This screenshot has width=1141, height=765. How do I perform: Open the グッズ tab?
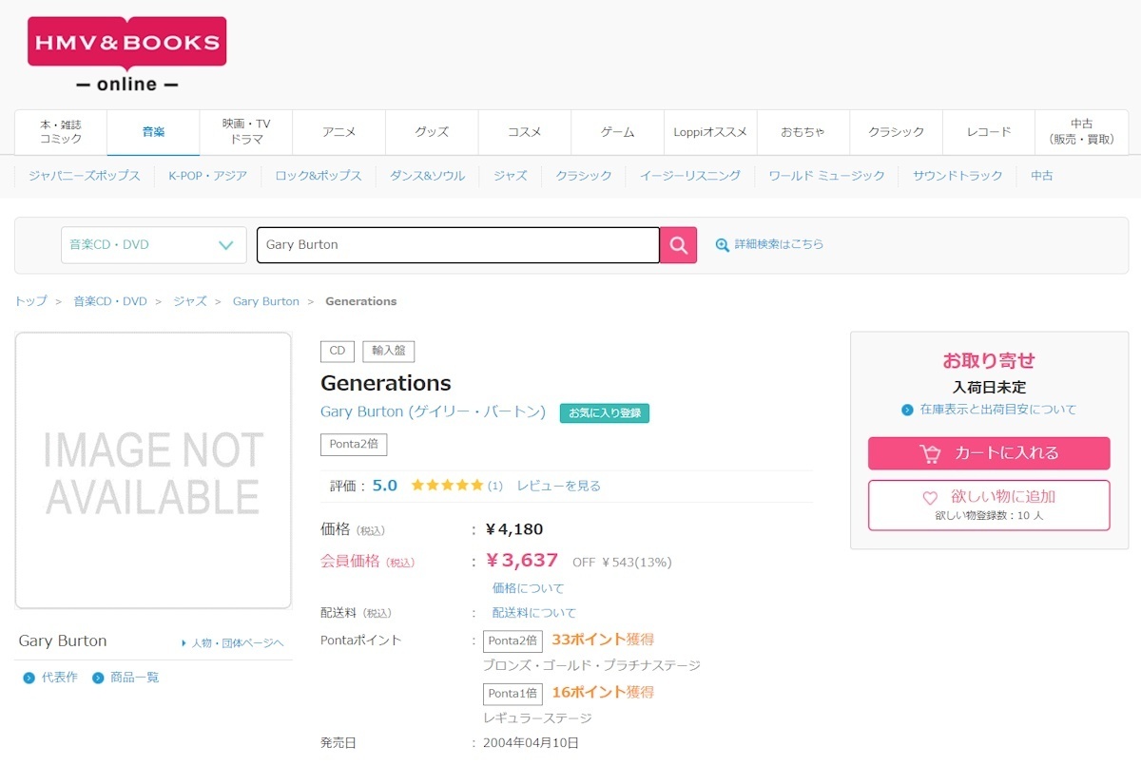432,132
